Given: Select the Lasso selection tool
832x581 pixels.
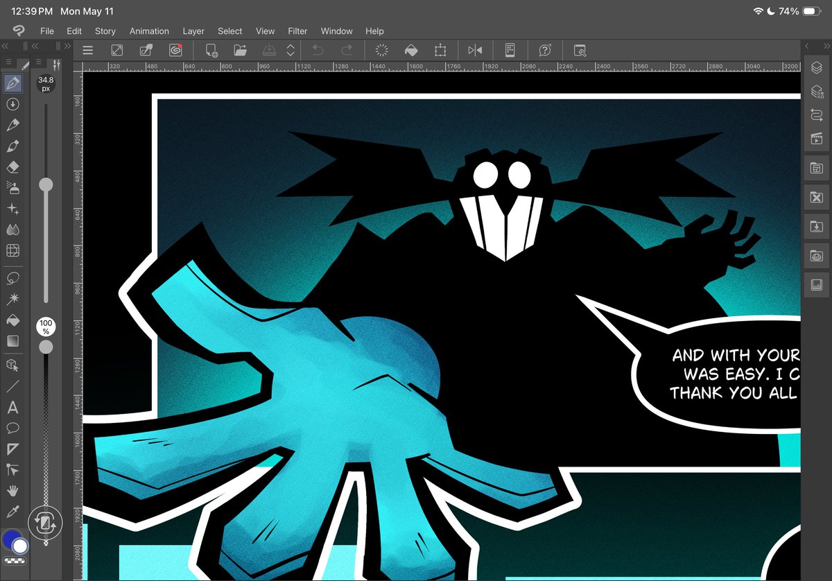Looking at the screenshot, I should point(12,278).
